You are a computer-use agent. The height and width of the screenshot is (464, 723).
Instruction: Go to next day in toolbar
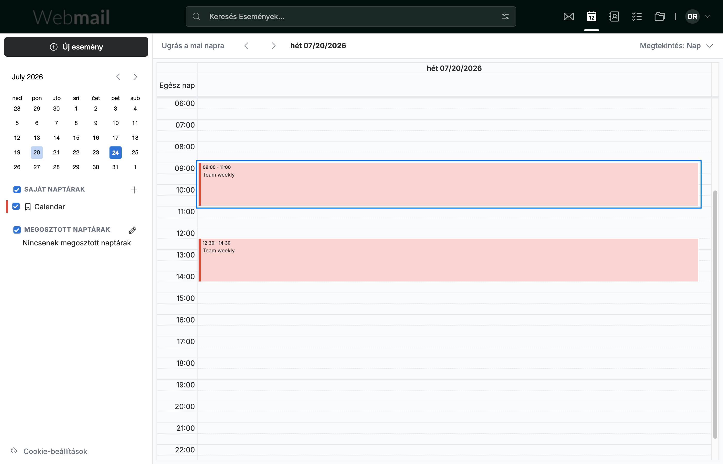[x=273, y=45]
